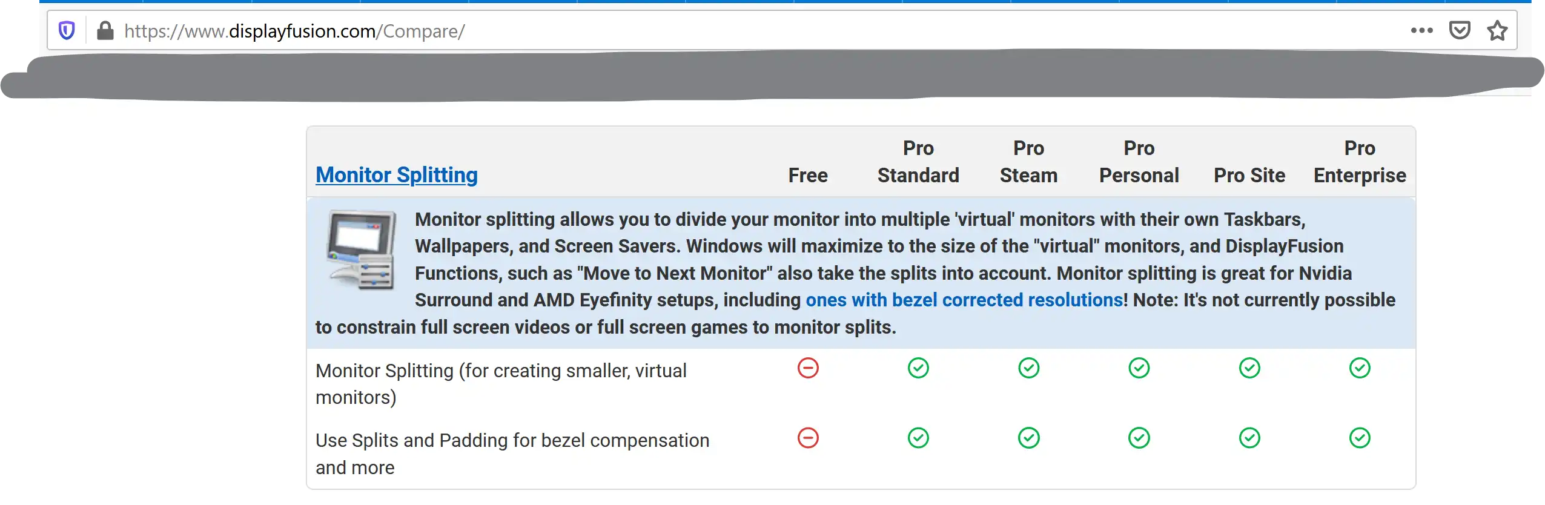The image size is (1545, 505).
Task: Bookmark the page using the star icon
Action: tap(1498, 30)
